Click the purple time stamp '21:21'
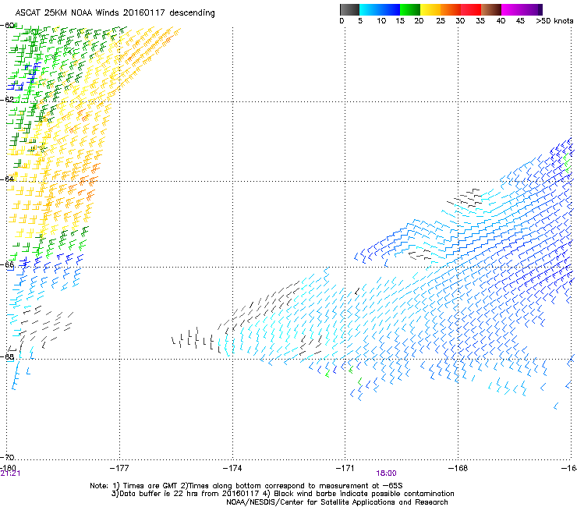Image resolution: width=577 pixels, height=507 pixels. (10, 473)
